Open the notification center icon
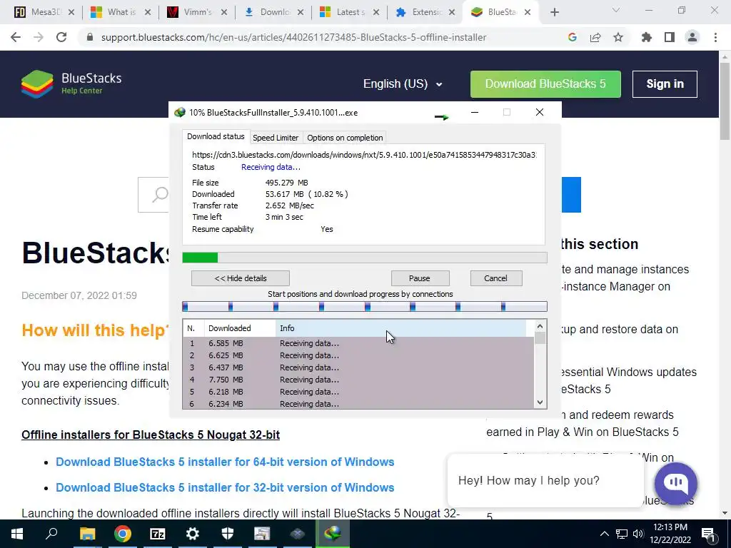This screenshot has height=548, width=731. [x=709, y=534]
